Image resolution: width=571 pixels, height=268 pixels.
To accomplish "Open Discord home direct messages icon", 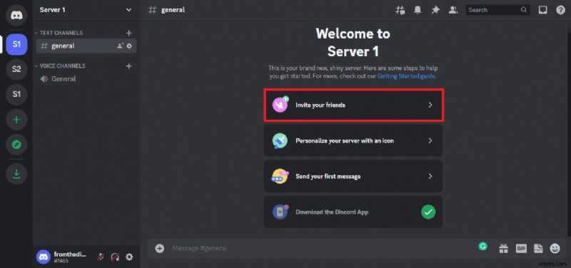I will pos(16,16).
